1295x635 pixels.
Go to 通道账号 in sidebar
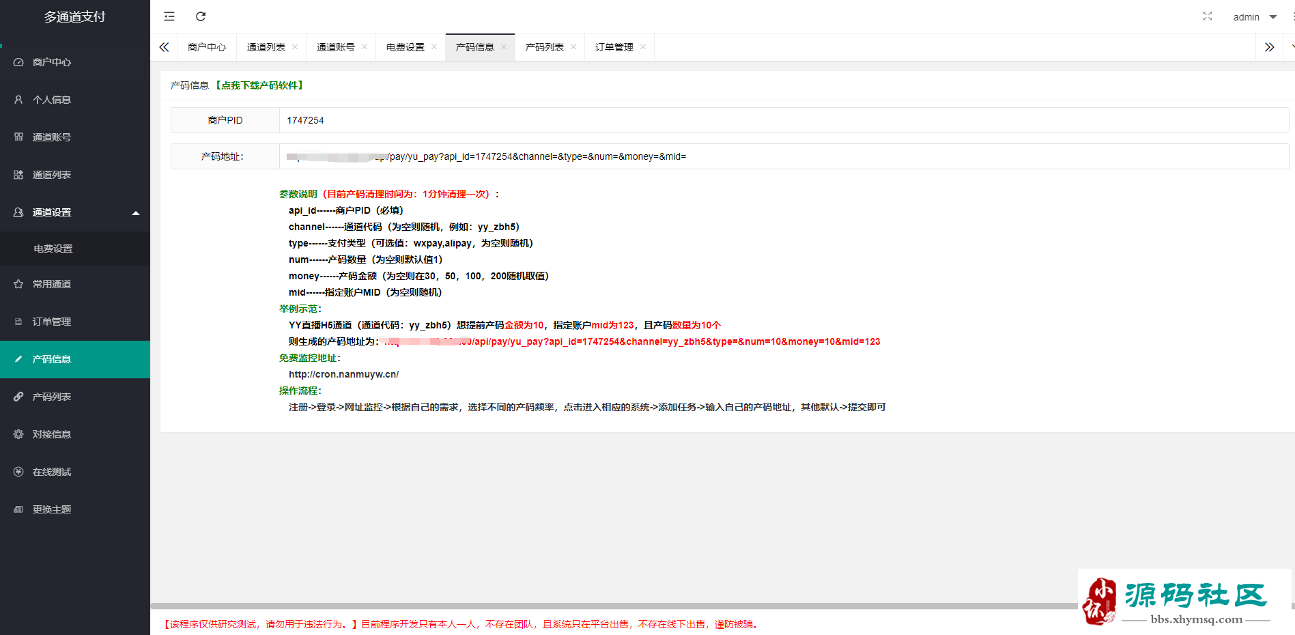pyautogui.click(x=52, y=137)
